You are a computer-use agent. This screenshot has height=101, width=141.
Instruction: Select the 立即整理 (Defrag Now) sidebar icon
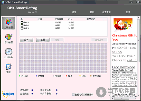(x=9, y=23)
